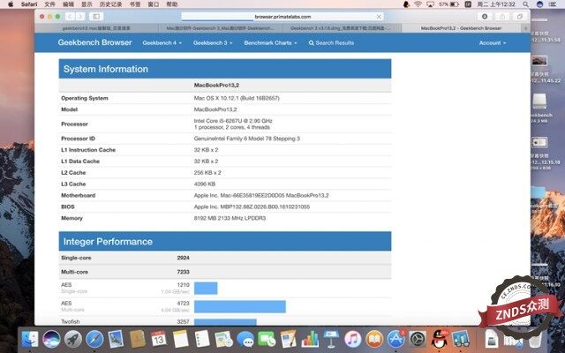The height and width of the screenshot is (353, 565).
Task: Switch to the Geekbench 3 v3.1.6.dmg tab
Action: 342,28
